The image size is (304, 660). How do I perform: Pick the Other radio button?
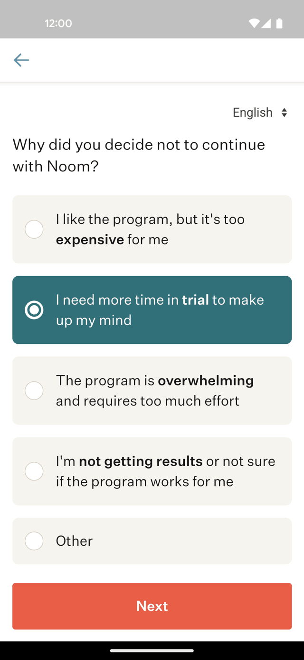click(x=34, y=541)
